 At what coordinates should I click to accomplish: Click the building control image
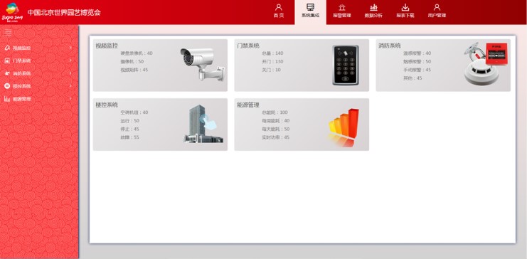(203, 124)
